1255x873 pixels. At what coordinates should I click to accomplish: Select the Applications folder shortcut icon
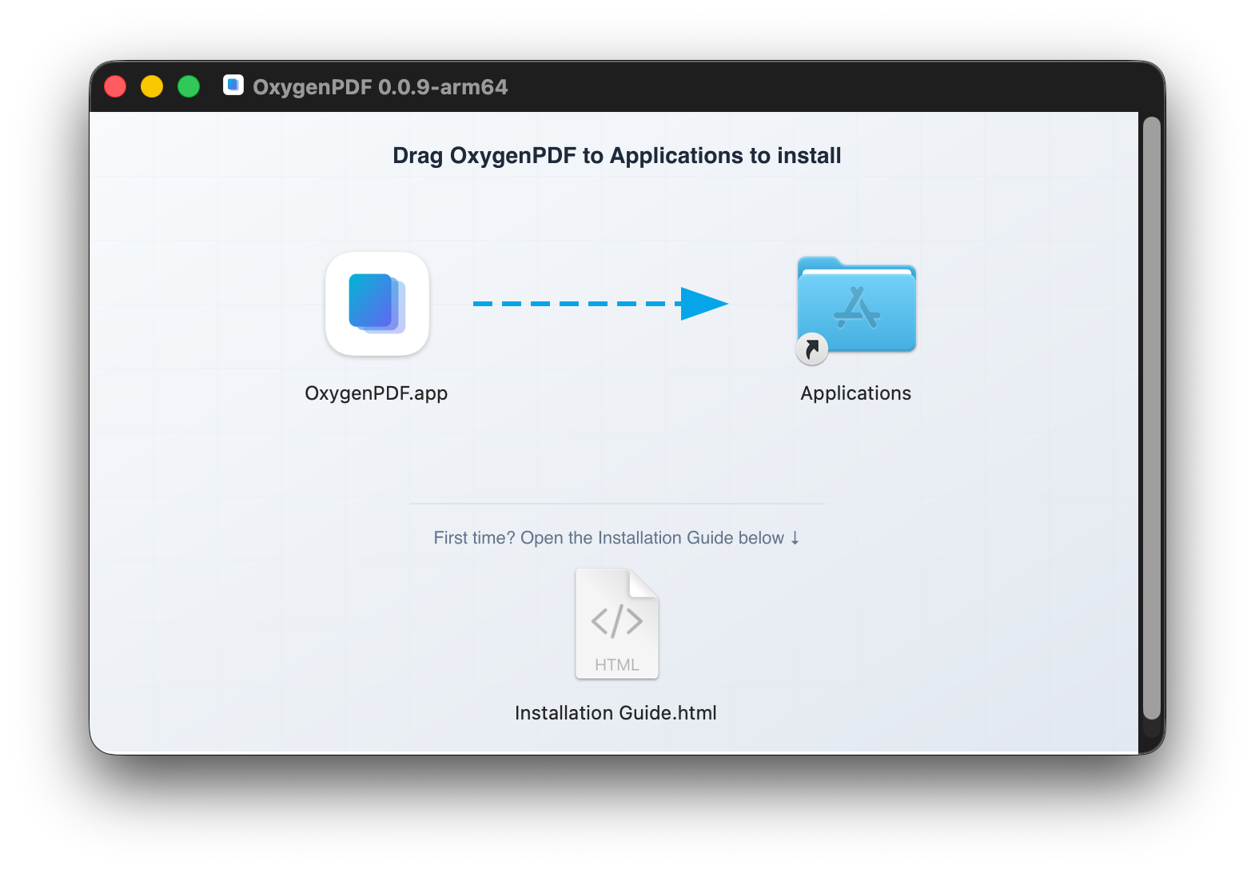click(856, 309)
